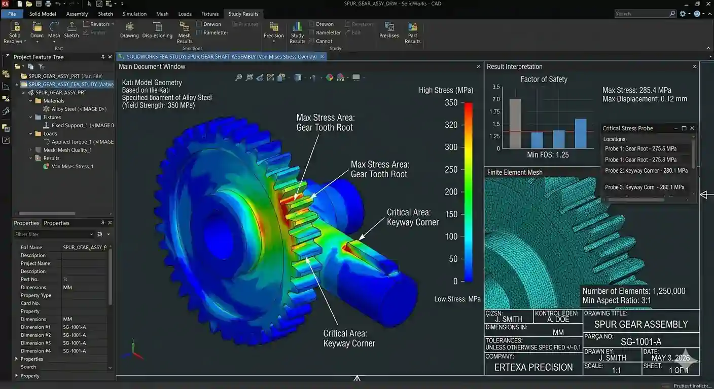Screen dimensions: 714x389
Task: Toggle the Rameletter checkbox in the Study group
Action: tap(312, 32)
